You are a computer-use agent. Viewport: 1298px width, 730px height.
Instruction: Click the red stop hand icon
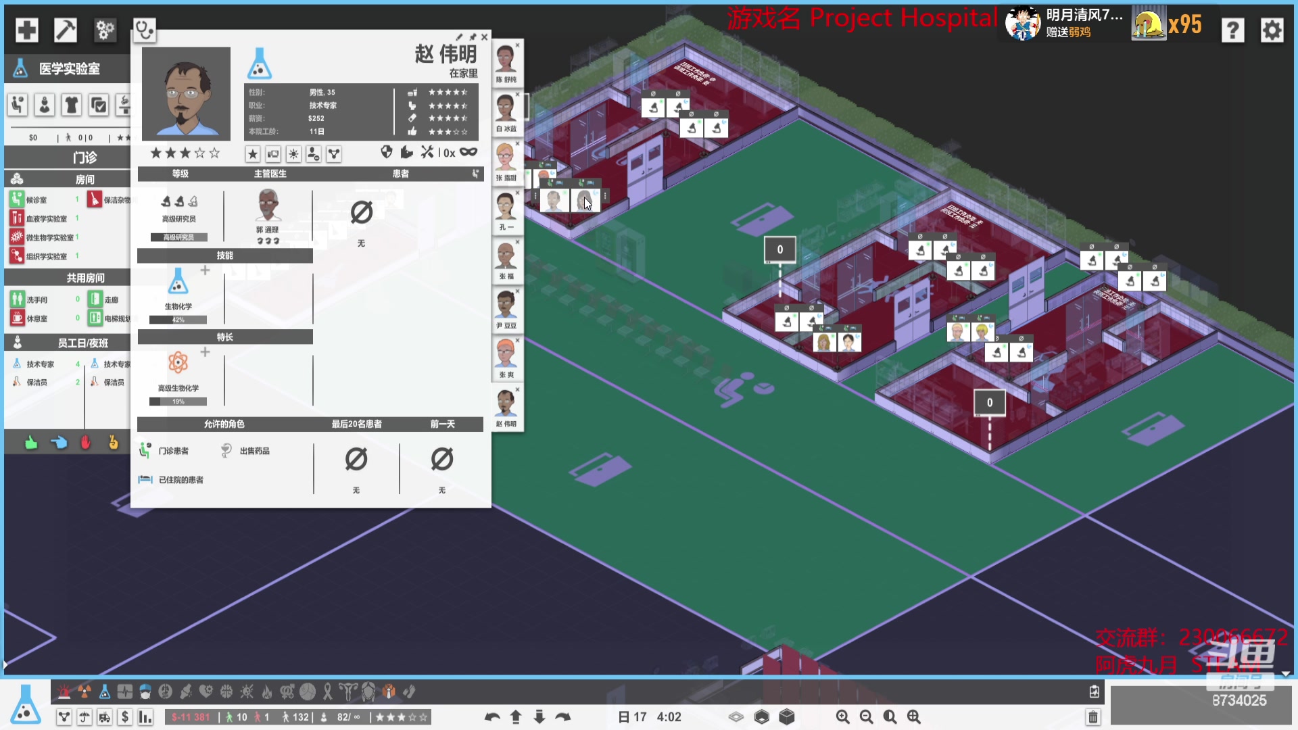85,443
